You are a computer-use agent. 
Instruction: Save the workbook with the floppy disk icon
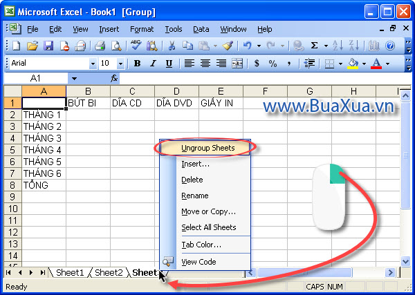(x=48, y=46)
